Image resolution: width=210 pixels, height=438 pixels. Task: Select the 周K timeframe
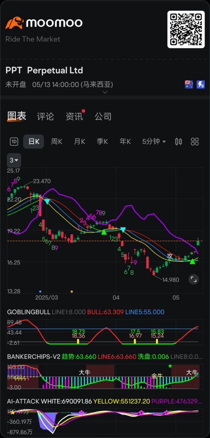click(x=56, y=142)
